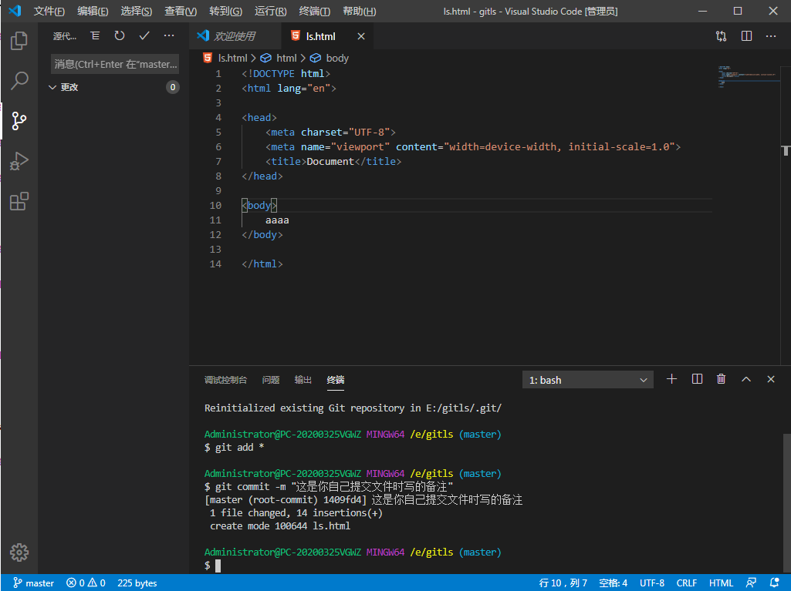Viewport: 791px width, 591px height.
Task: Click the master branch in status bar
Action: tap(32, 583)
